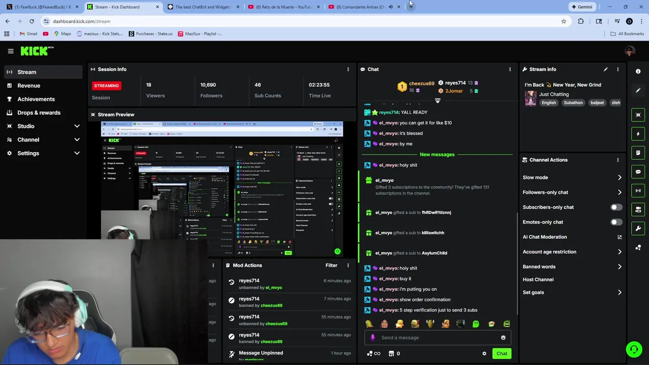
Task: Expand Account age restriction options
Action: (620, 252)
